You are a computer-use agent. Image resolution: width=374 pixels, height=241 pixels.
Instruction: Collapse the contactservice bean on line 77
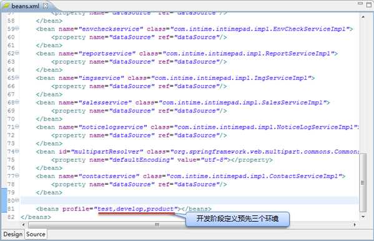click(17, 176)
